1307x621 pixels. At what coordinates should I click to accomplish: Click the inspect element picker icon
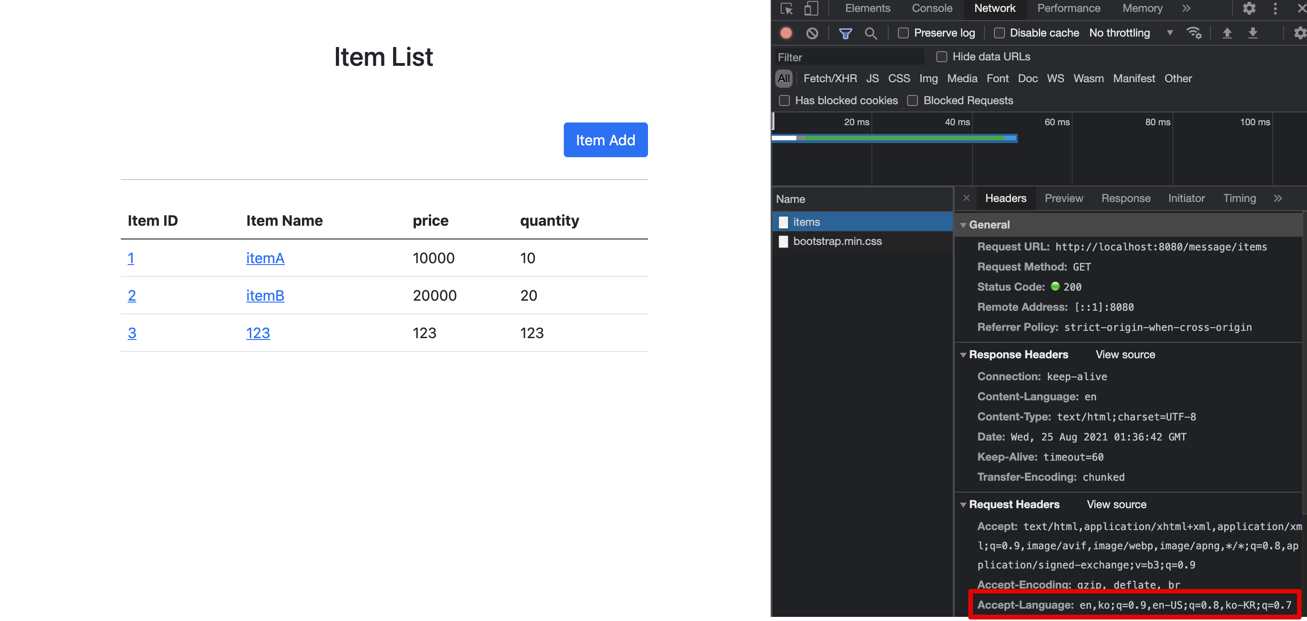tap(786, 9)
